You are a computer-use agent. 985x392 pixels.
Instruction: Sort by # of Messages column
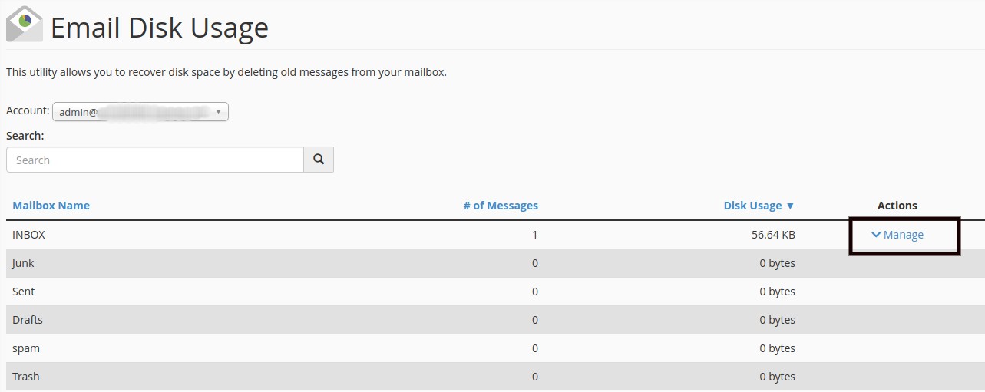[x=501, y=206]
